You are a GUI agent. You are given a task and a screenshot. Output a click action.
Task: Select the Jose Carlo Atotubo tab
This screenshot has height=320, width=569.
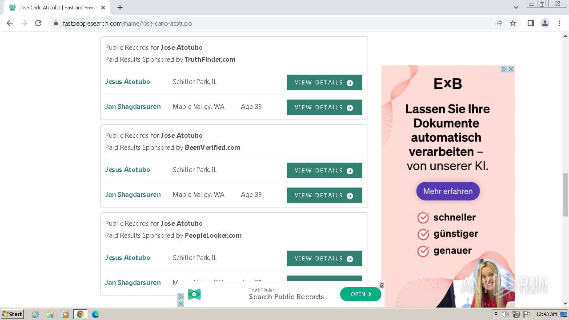[57, 8]
